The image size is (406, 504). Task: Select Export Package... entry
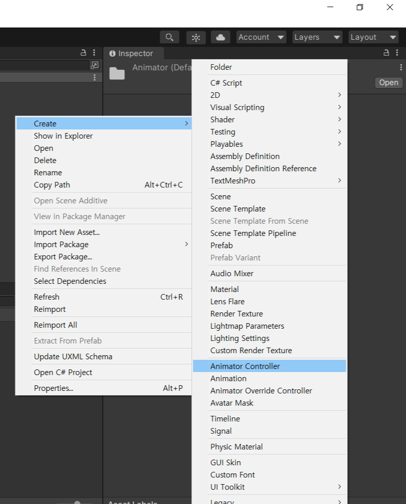104,257
